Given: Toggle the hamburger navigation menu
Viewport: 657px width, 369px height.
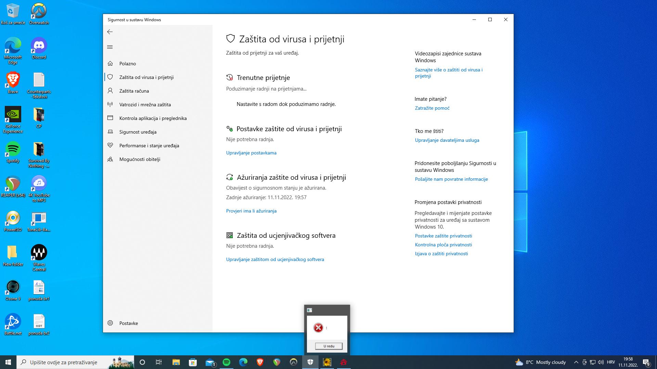Looking at the screenshot, I should (x=110, y=47).
